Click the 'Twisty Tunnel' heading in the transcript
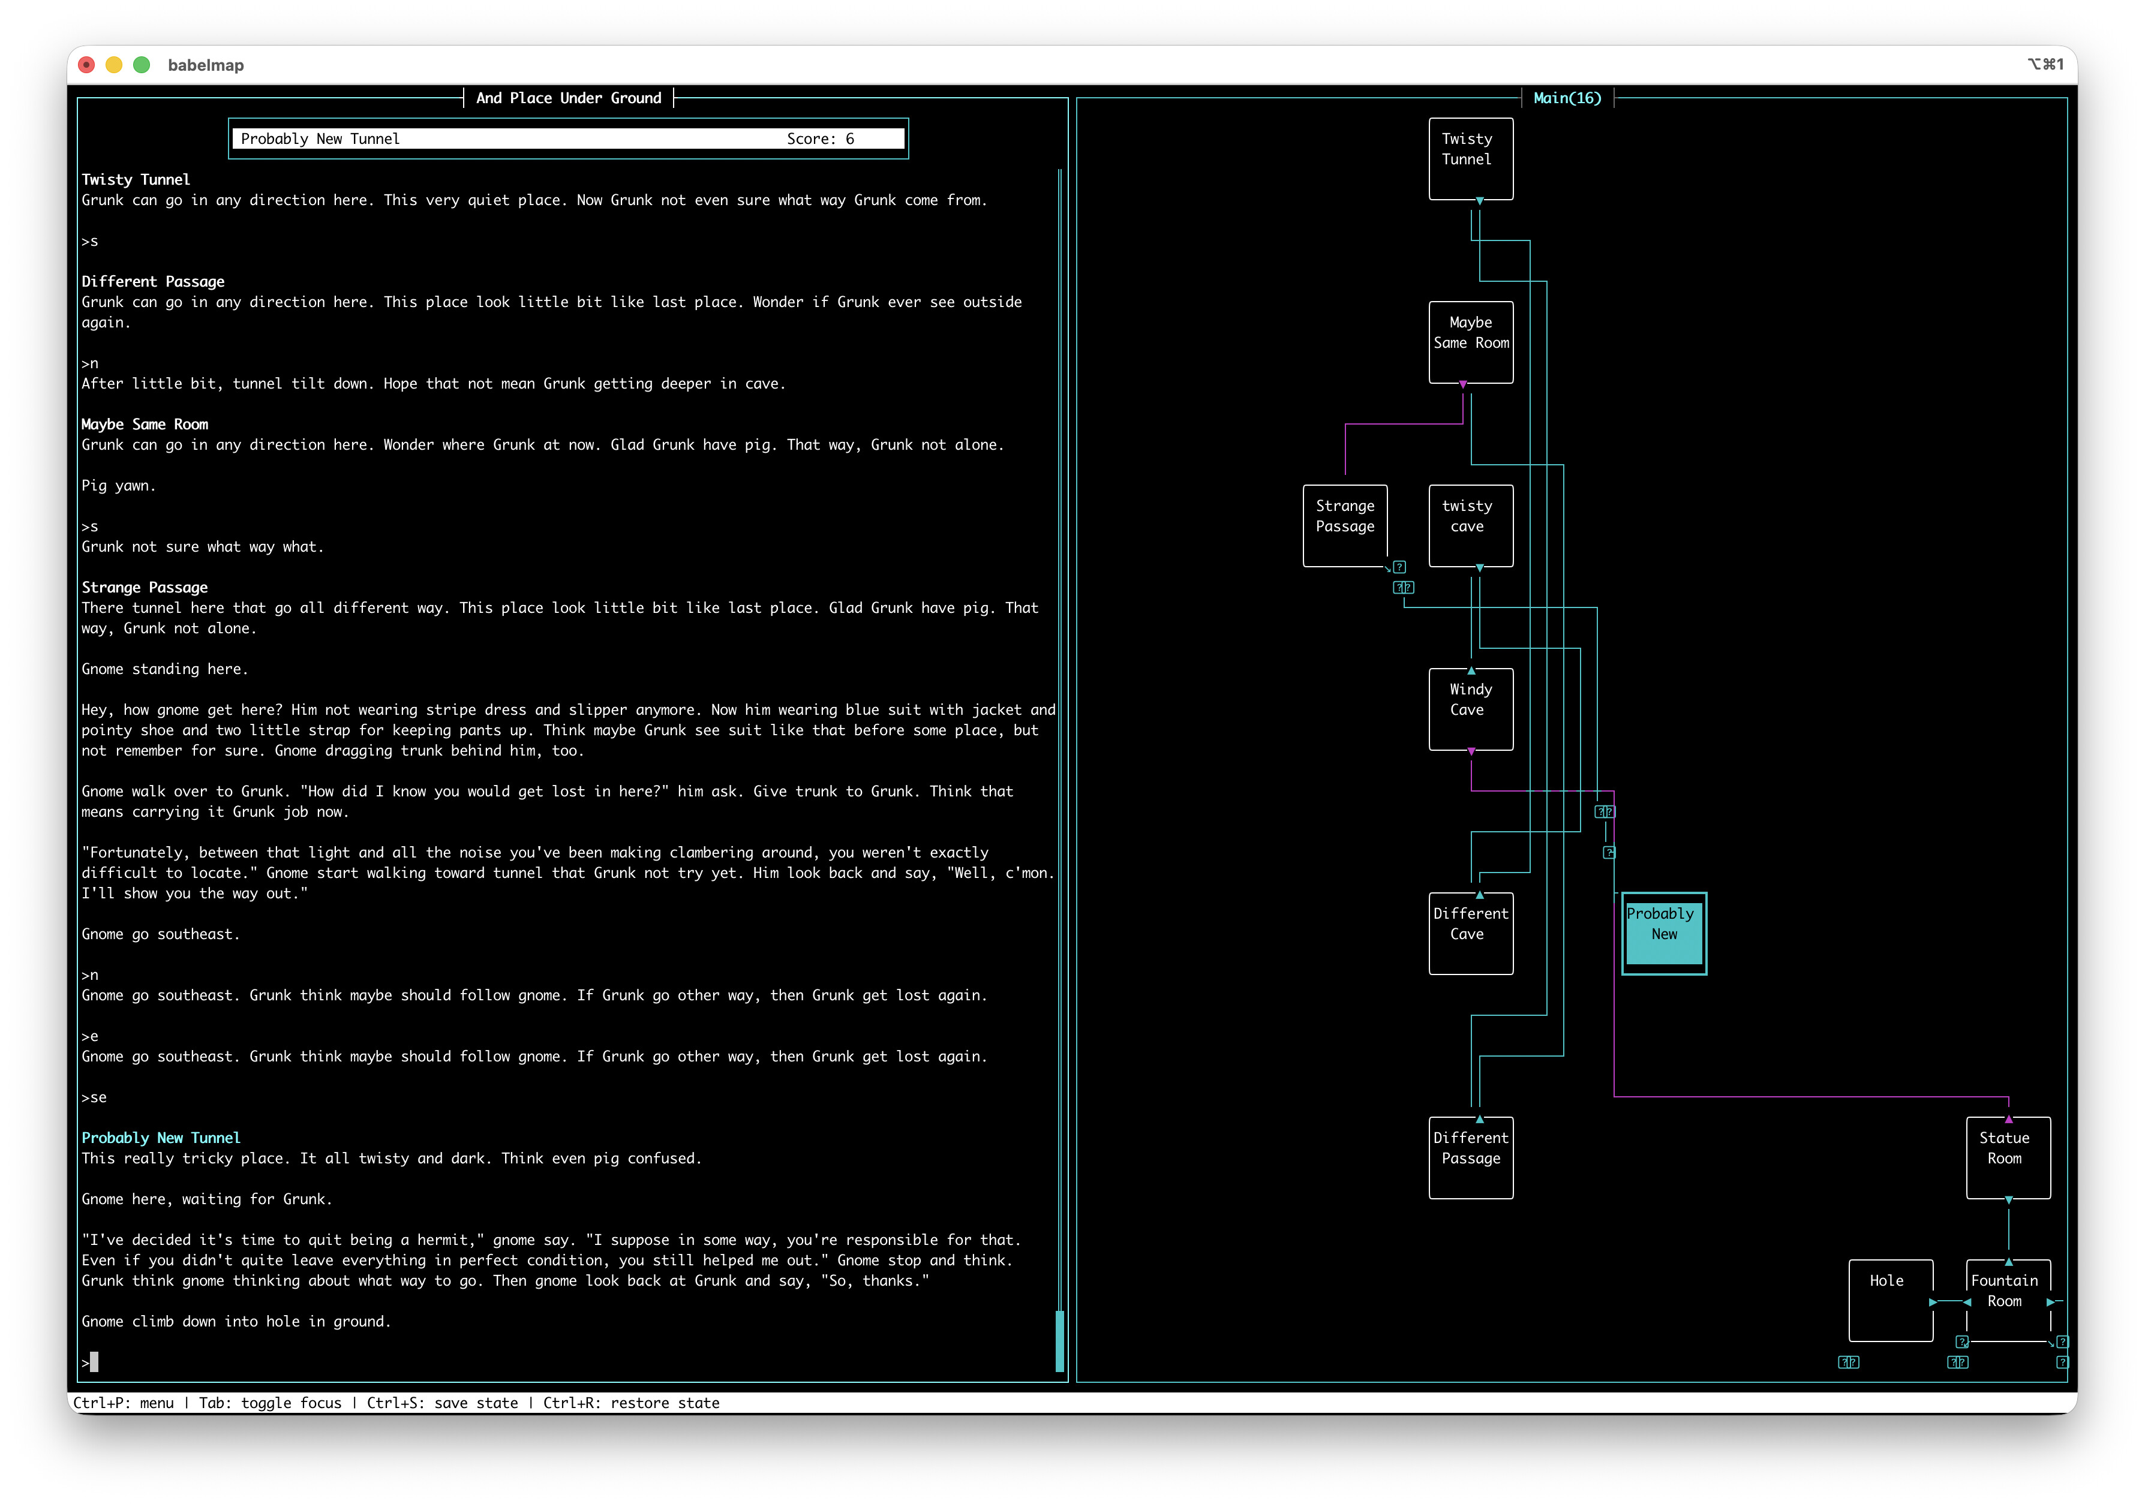Viewport: 2145px width, 1504px height. point(136,179)
